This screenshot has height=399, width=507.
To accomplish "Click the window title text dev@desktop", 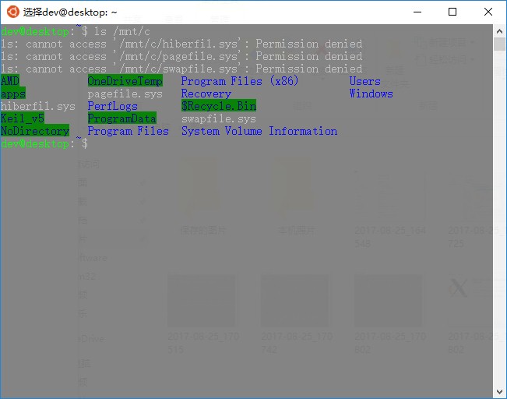I will (x=70, y=12).
